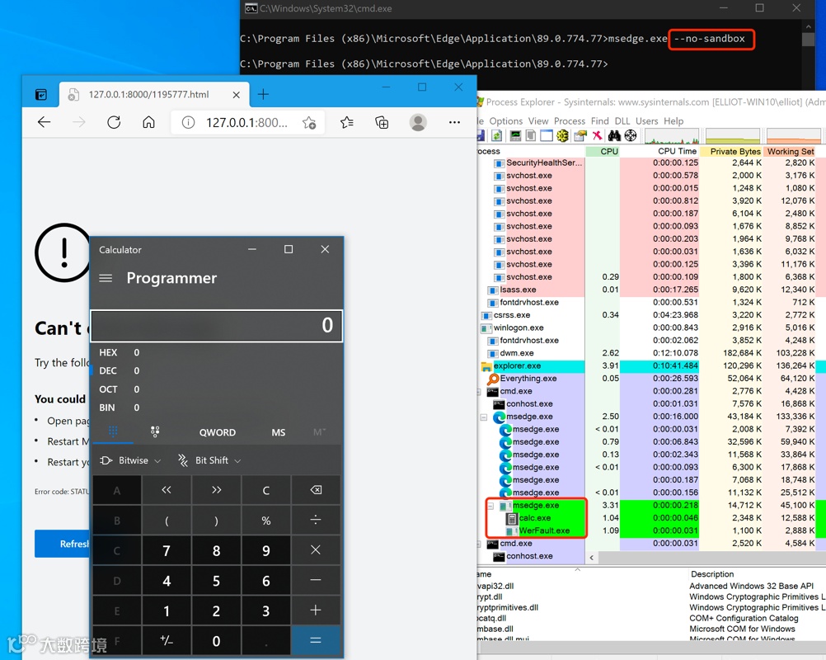This screenshot has height=660, width=826.
Task: Click left shift << key in Calculator
Action: [167, 490]
